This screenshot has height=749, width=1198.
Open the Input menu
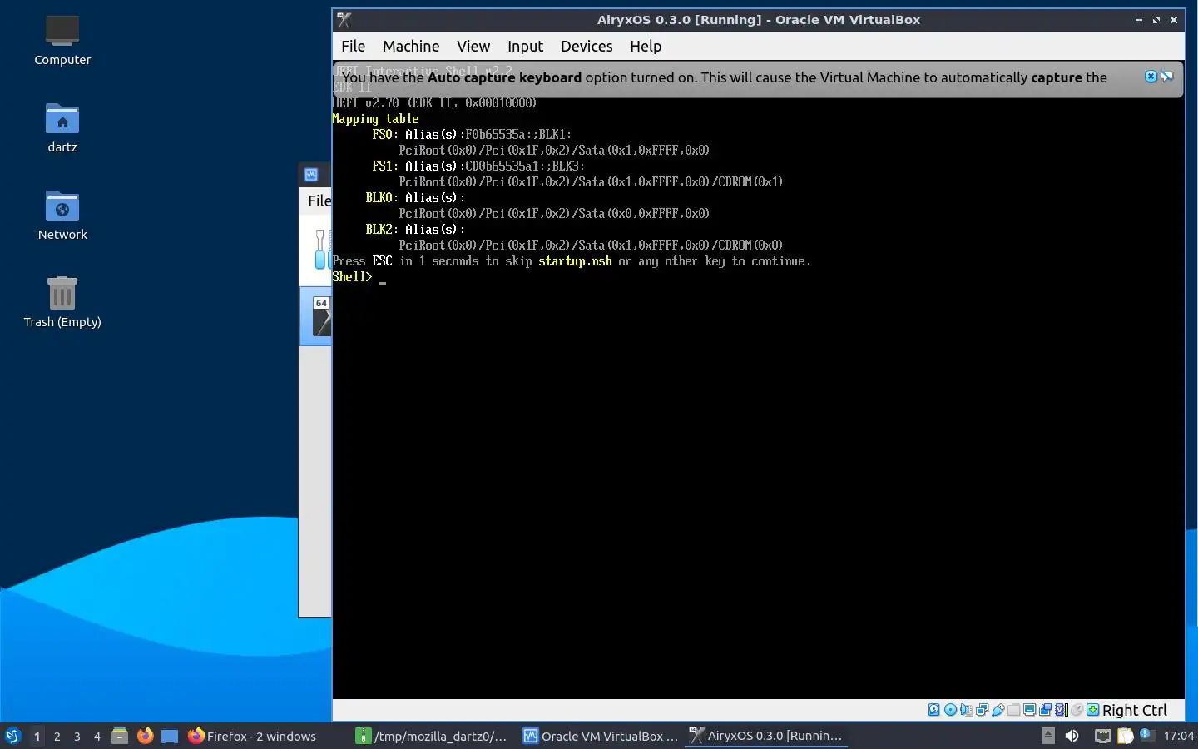point(525,47)
